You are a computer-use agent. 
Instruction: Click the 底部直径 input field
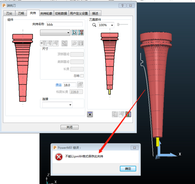tap(77, 62)
